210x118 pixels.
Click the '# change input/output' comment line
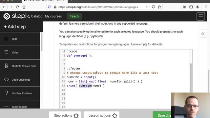pos(112,73)
